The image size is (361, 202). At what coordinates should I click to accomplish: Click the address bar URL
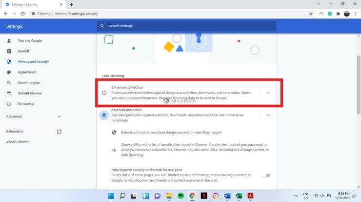pos(77,14)
